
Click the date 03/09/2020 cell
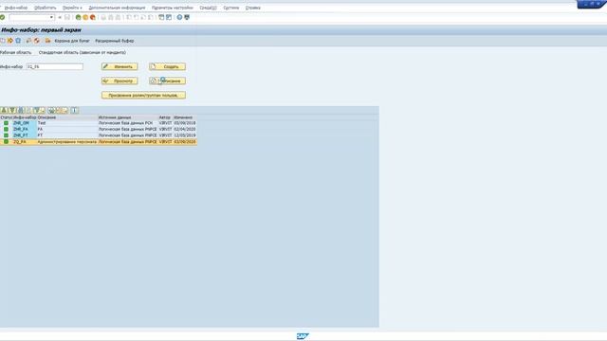(x=185, y=142)
